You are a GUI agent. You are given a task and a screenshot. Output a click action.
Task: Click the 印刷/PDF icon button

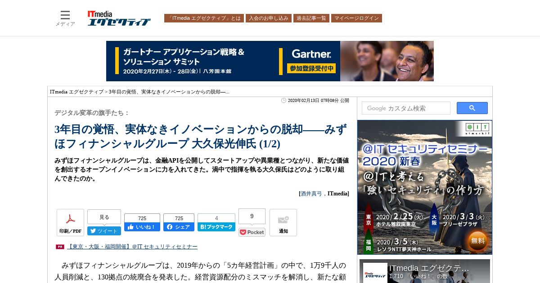point(70,222)
